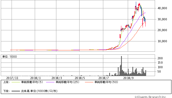Click the 10,000 price axis label
Image resolution: width=172 pixels, height=98 pixels.
[162, 41]
